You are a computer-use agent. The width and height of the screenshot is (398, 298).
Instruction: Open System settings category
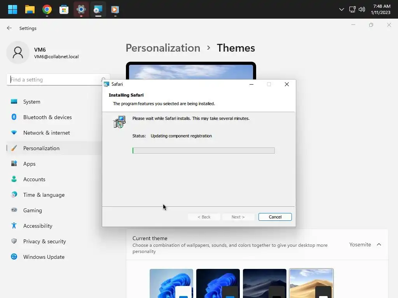[x=54, y=102]
